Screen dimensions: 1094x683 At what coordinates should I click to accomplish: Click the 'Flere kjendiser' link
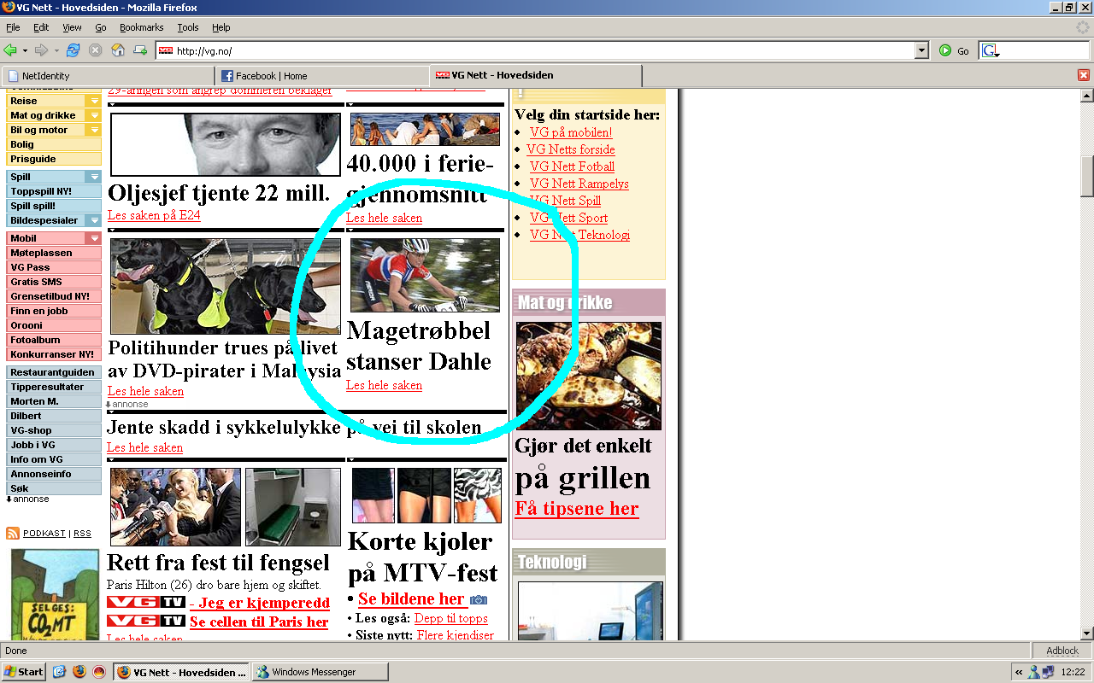click(456, 635)
